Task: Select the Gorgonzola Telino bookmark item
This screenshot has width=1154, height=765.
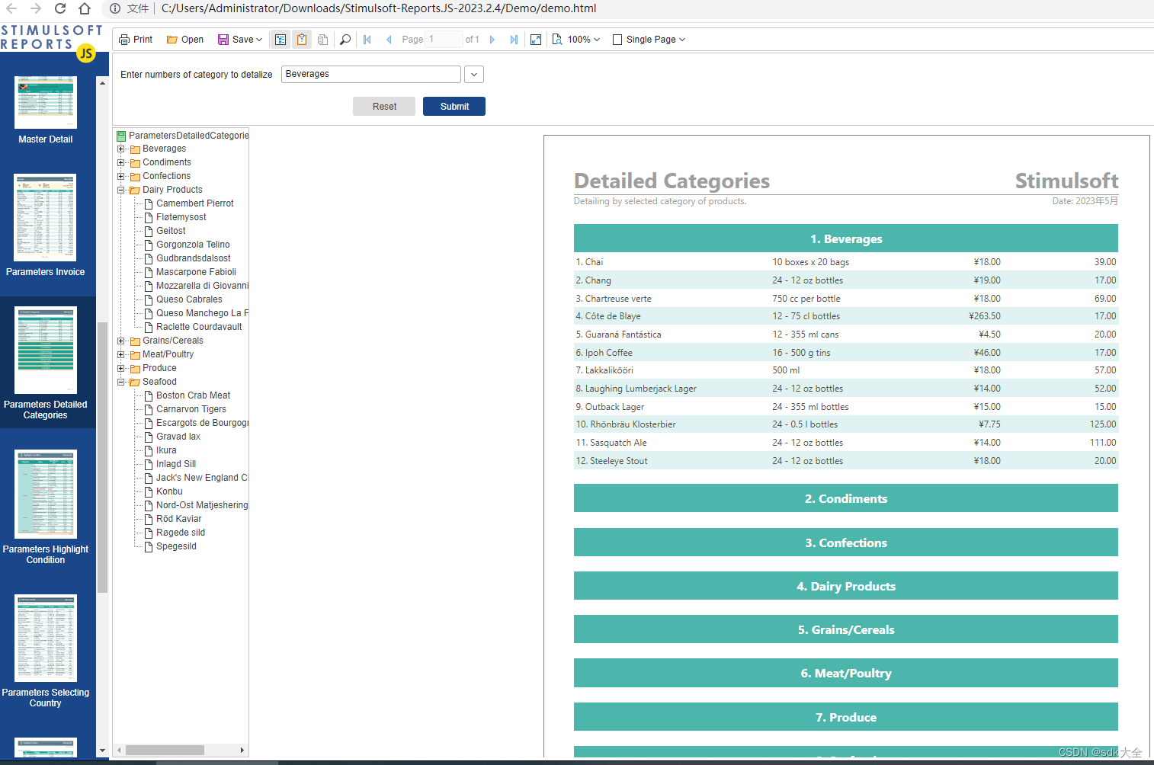Action: coord(192,244)
